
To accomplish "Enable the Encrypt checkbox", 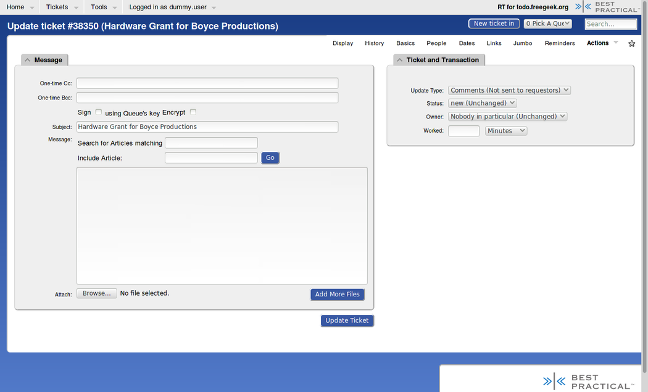I will [193, 112].
